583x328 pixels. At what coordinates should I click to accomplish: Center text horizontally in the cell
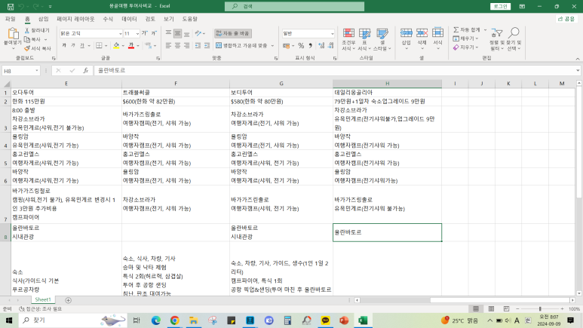[178, 45]
